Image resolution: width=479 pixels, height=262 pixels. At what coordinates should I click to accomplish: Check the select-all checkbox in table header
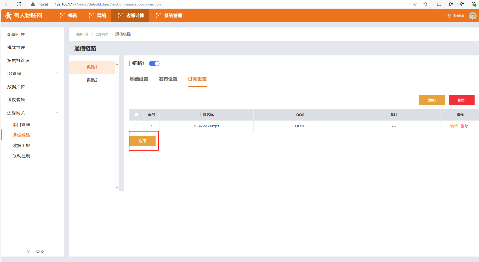136,115
